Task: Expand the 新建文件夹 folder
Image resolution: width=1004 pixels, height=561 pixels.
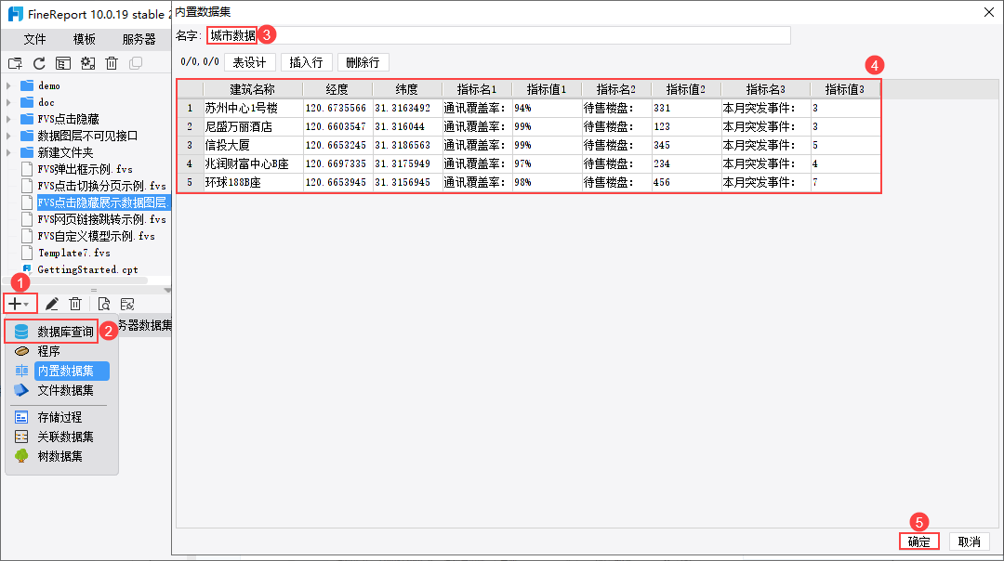Action: [8, 153]
